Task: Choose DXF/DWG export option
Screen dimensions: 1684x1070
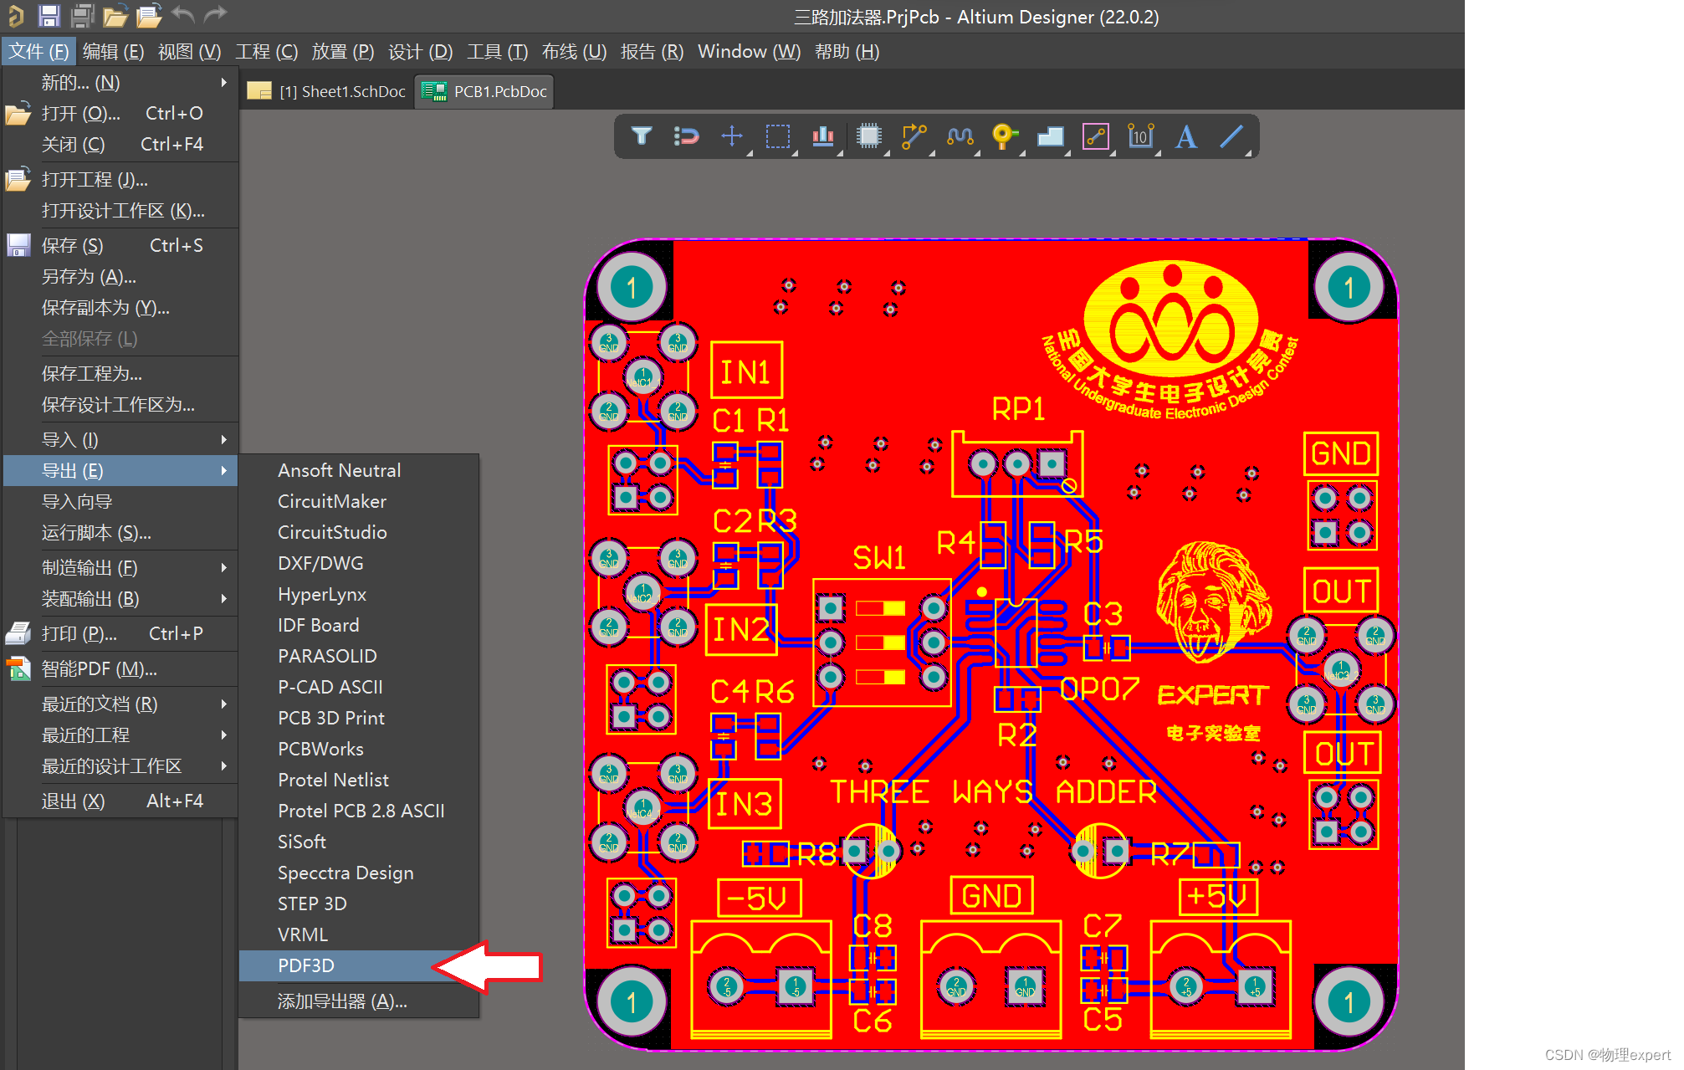Action: (320, 563)
